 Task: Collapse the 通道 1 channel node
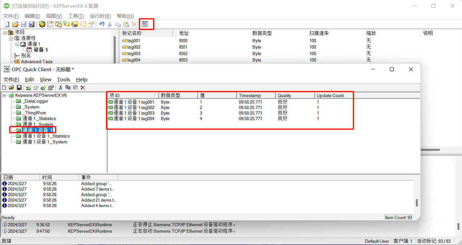click(17, 44)
